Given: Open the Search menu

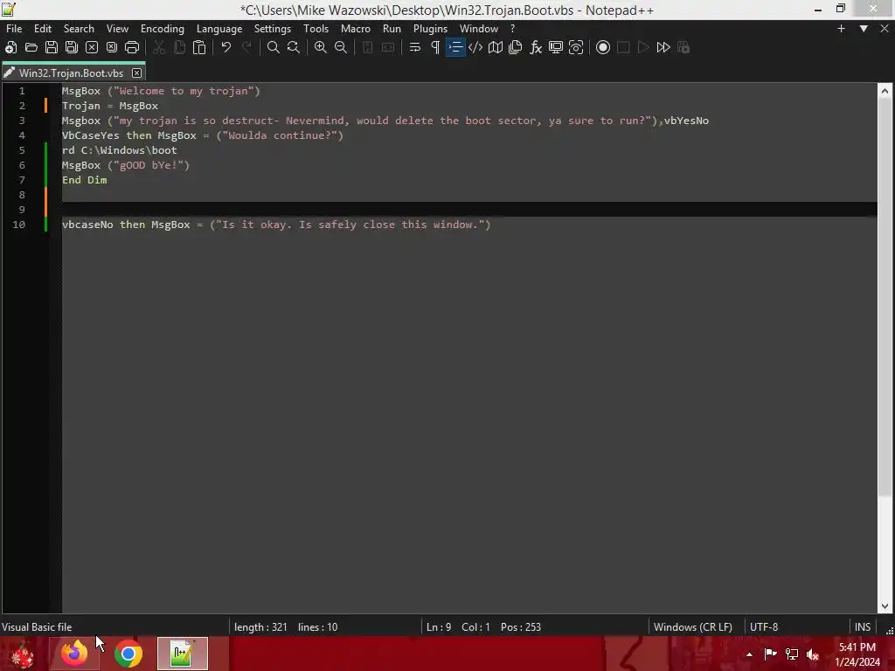Looking at the screenshot, I should point(79,29).
